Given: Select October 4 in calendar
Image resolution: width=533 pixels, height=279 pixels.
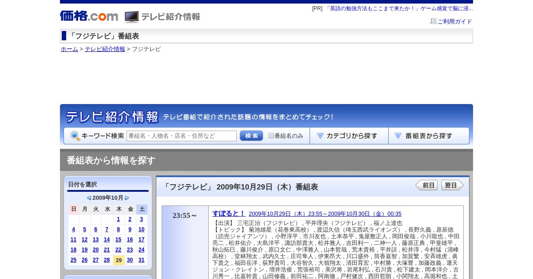Looking at the screenshot, I should coord(74,229).
